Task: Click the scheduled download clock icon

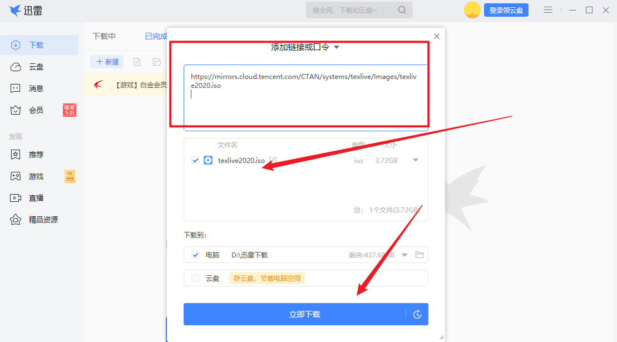Action: (x=417, y=314)
